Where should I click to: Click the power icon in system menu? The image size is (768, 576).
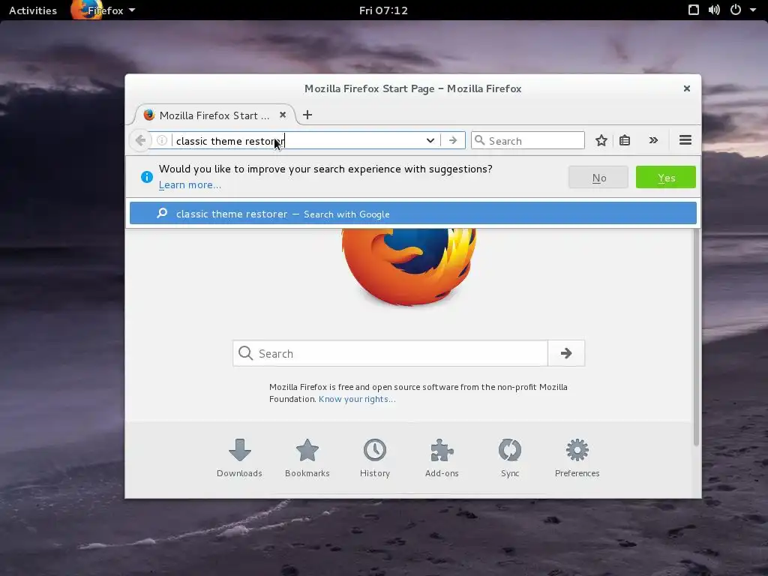(735, 10)
